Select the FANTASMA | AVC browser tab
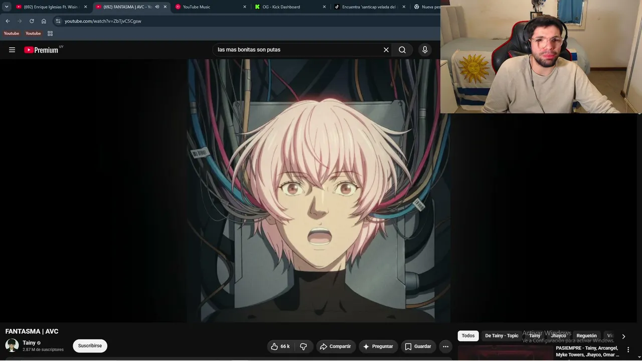Screen dimensions: 642x361 pyautogui.click(x=131, y=7)
